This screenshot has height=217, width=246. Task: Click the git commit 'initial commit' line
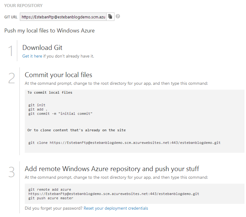[x=60, y=114]
